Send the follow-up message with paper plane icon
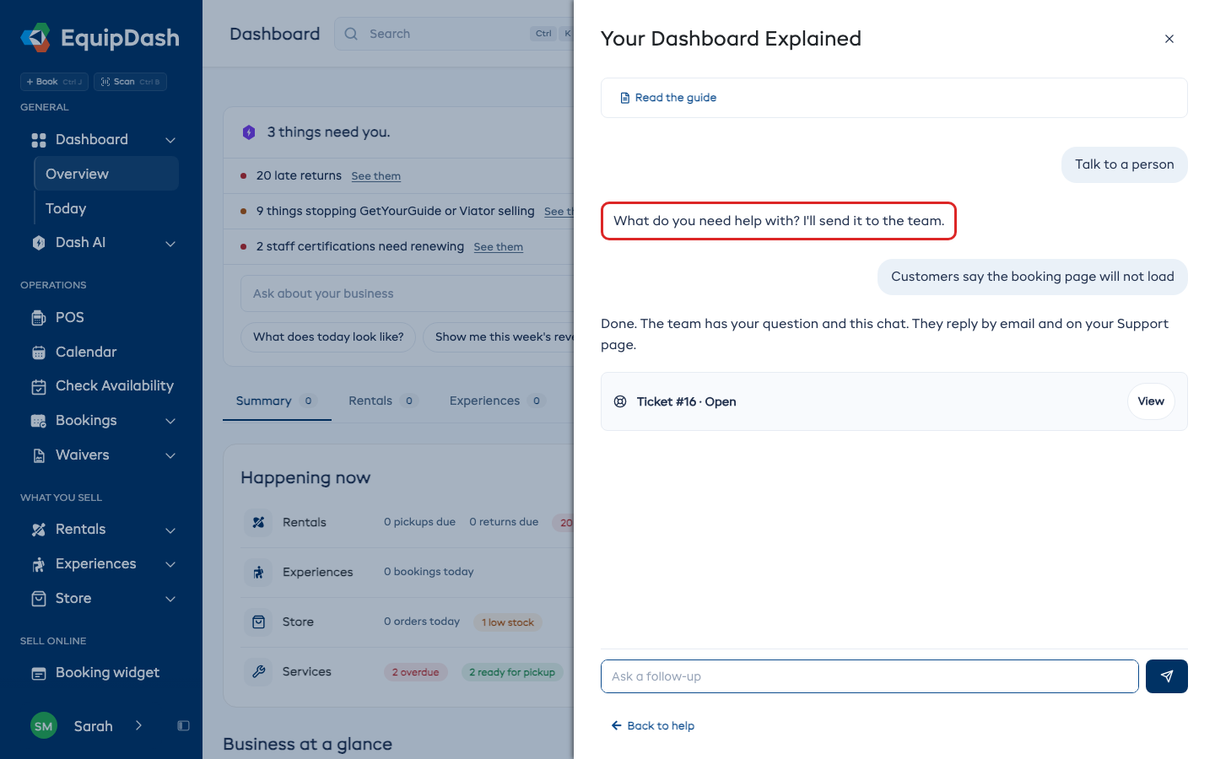 (1166, 676)
